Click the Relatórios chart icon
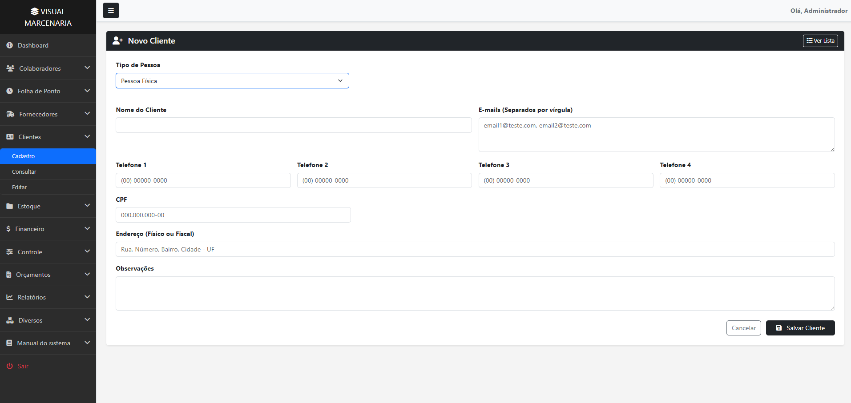Image resolution: width=851 pixels, height=403 pixels. [x=10, y=297]
